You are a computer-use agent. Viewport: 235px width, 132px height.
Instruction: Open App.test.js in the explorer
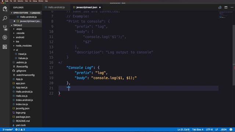(22, 88)
